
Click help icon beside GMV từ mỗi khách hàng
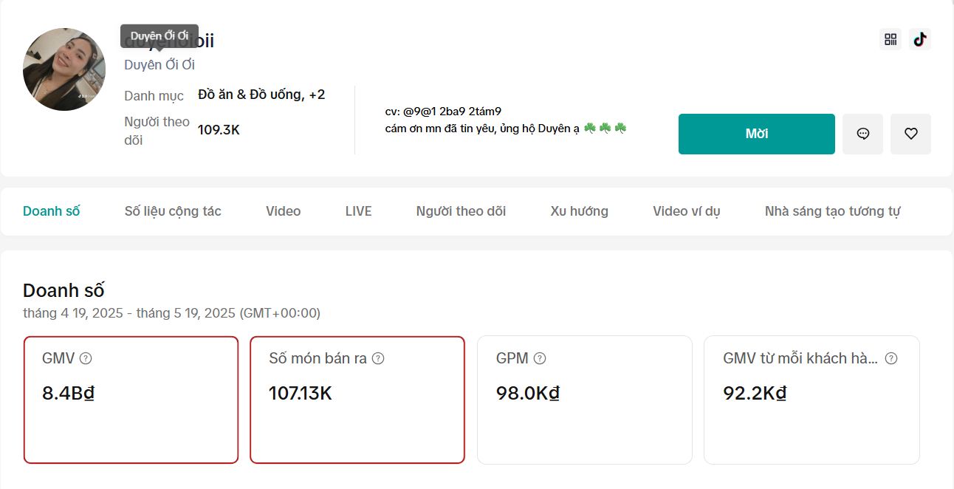pyautogui.click(x=891, y=358)
